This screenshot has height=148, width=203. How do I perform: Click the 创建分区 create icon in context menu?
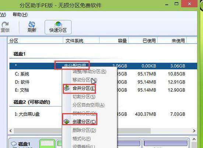(67, 121)
